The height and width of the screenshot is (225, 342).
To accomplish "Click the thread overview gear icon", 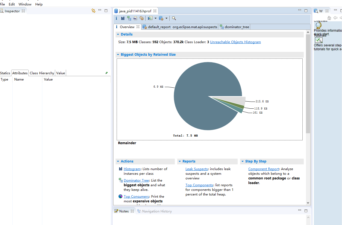I will (x=141, y=18).
